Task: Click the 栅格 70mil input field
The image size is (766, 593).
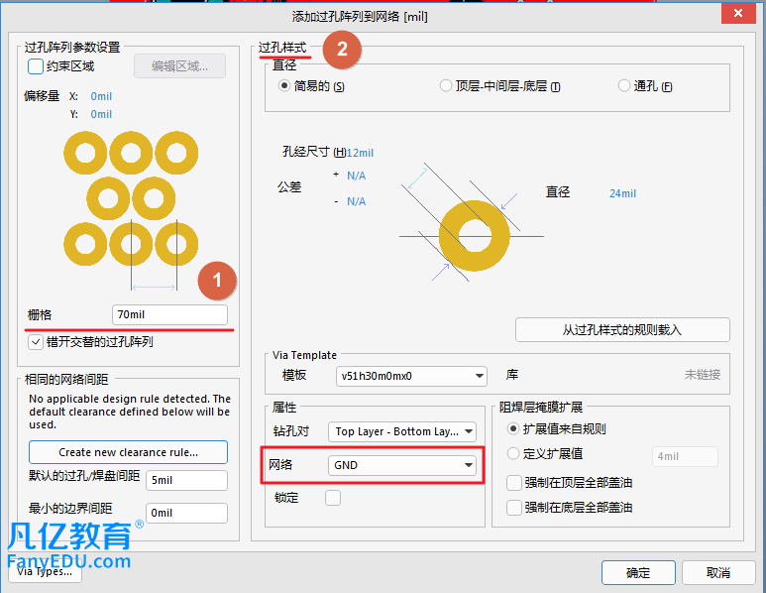Action: pyautogui.click(x=169, y=314)
